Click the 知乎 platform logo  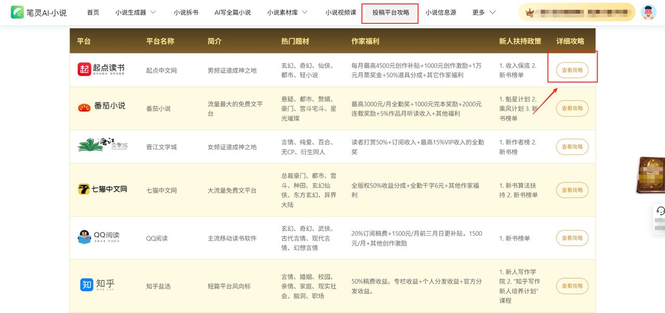[97, 284]
